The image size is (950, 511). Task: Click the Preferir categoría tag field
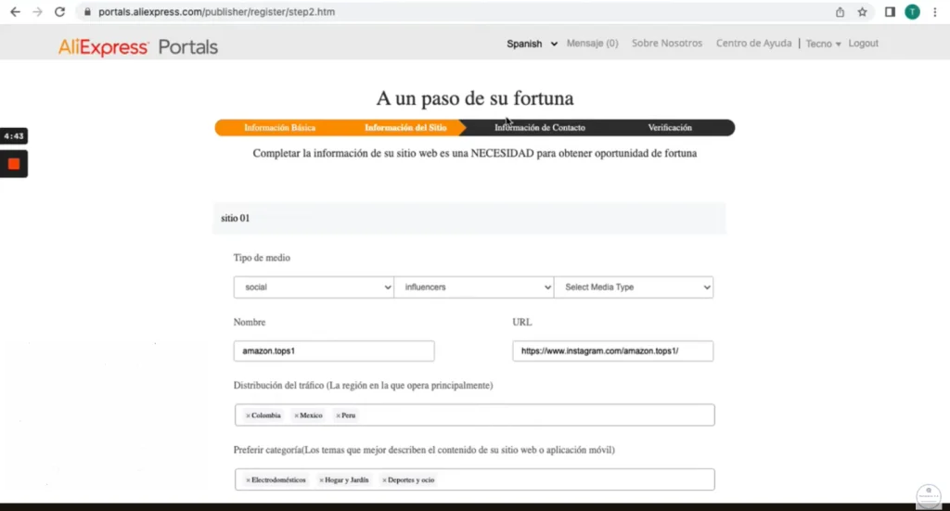click(474, 479)
